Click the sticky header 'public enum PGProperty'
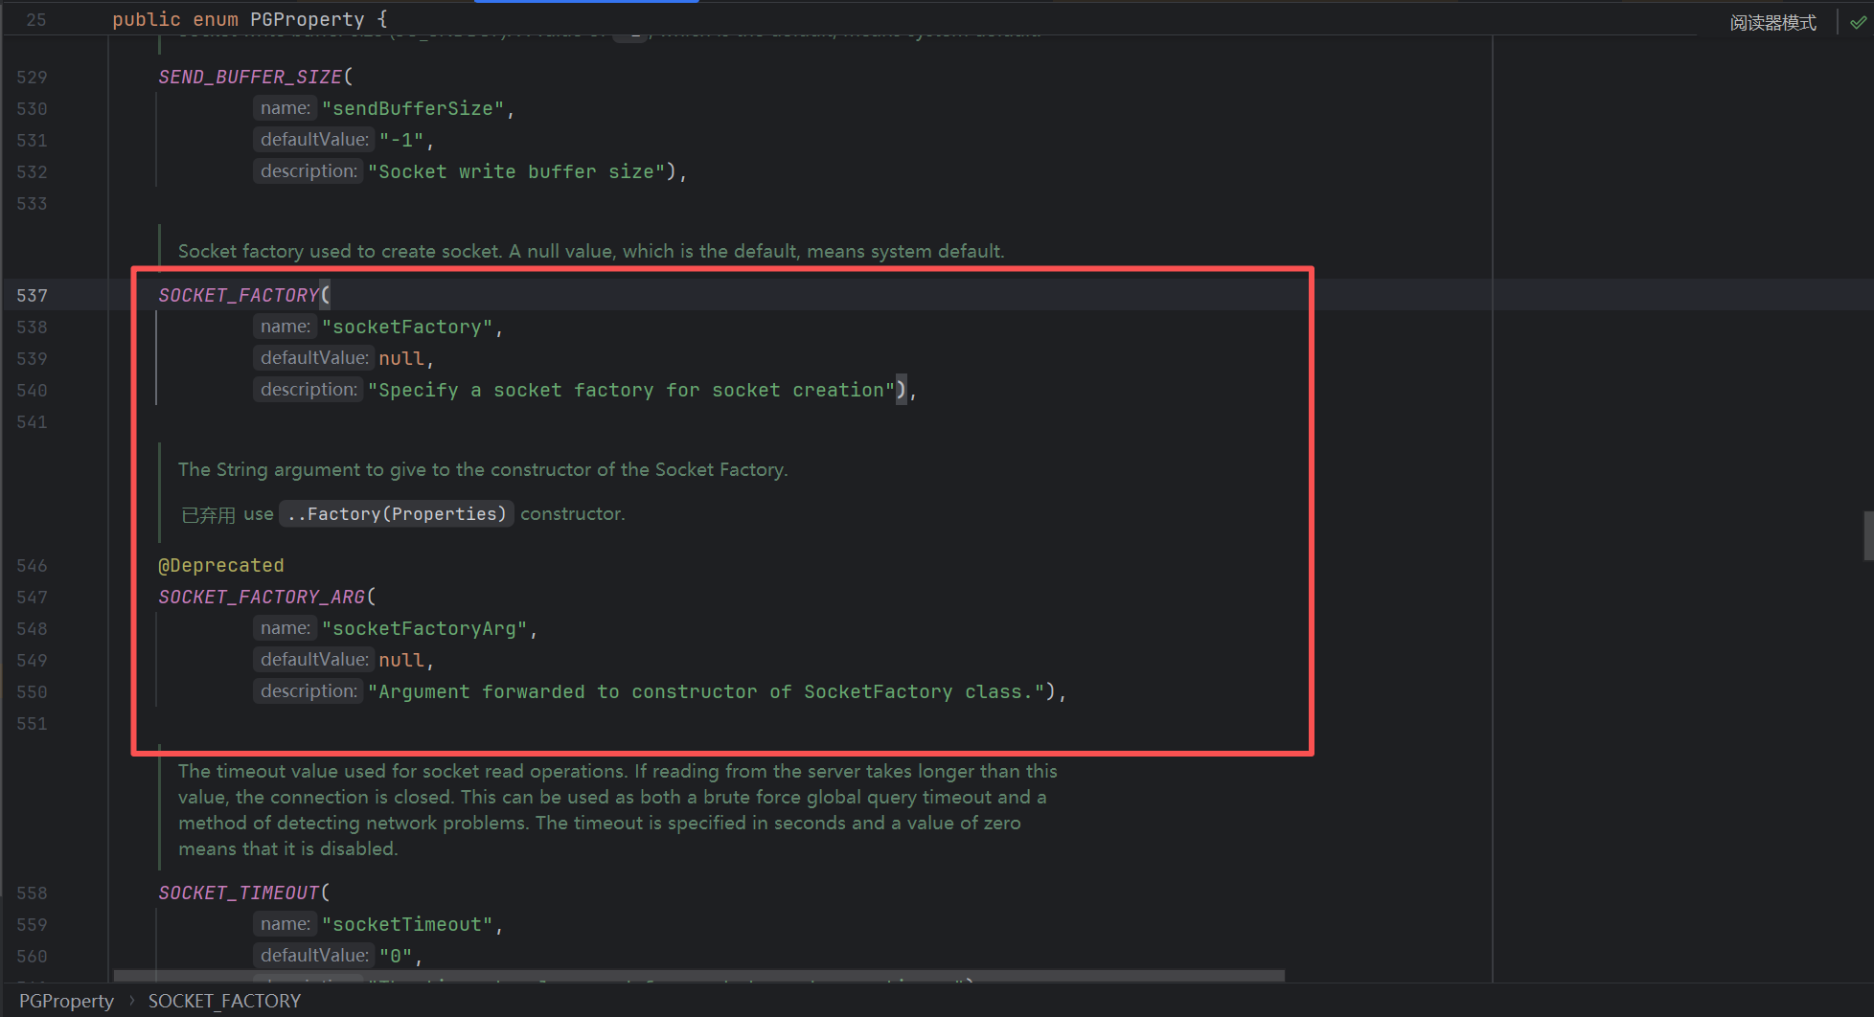1874x1017 pixels. 249,19
